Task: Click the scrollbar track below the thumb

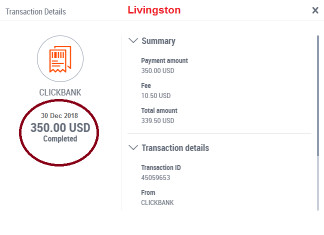Action: click(x=318, y=183)
